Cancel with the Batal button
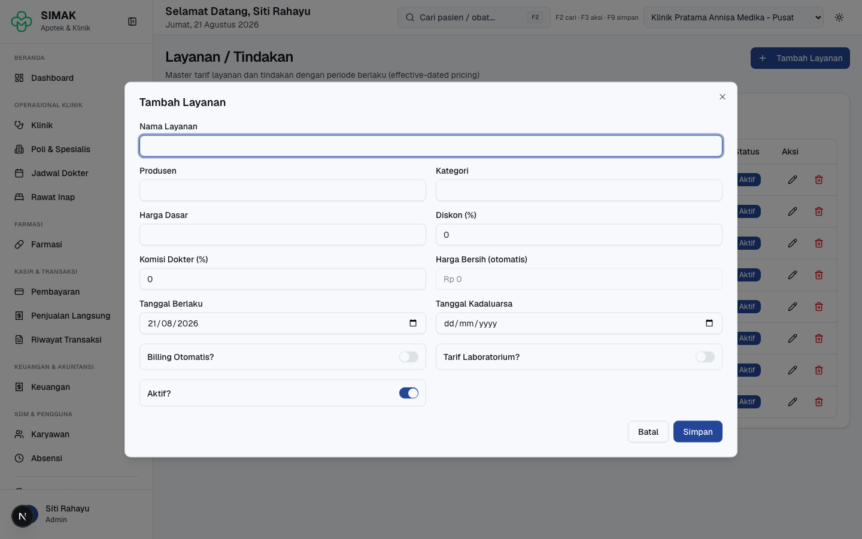Viewport: 862px width, 539px height. [x=648, y=432]
